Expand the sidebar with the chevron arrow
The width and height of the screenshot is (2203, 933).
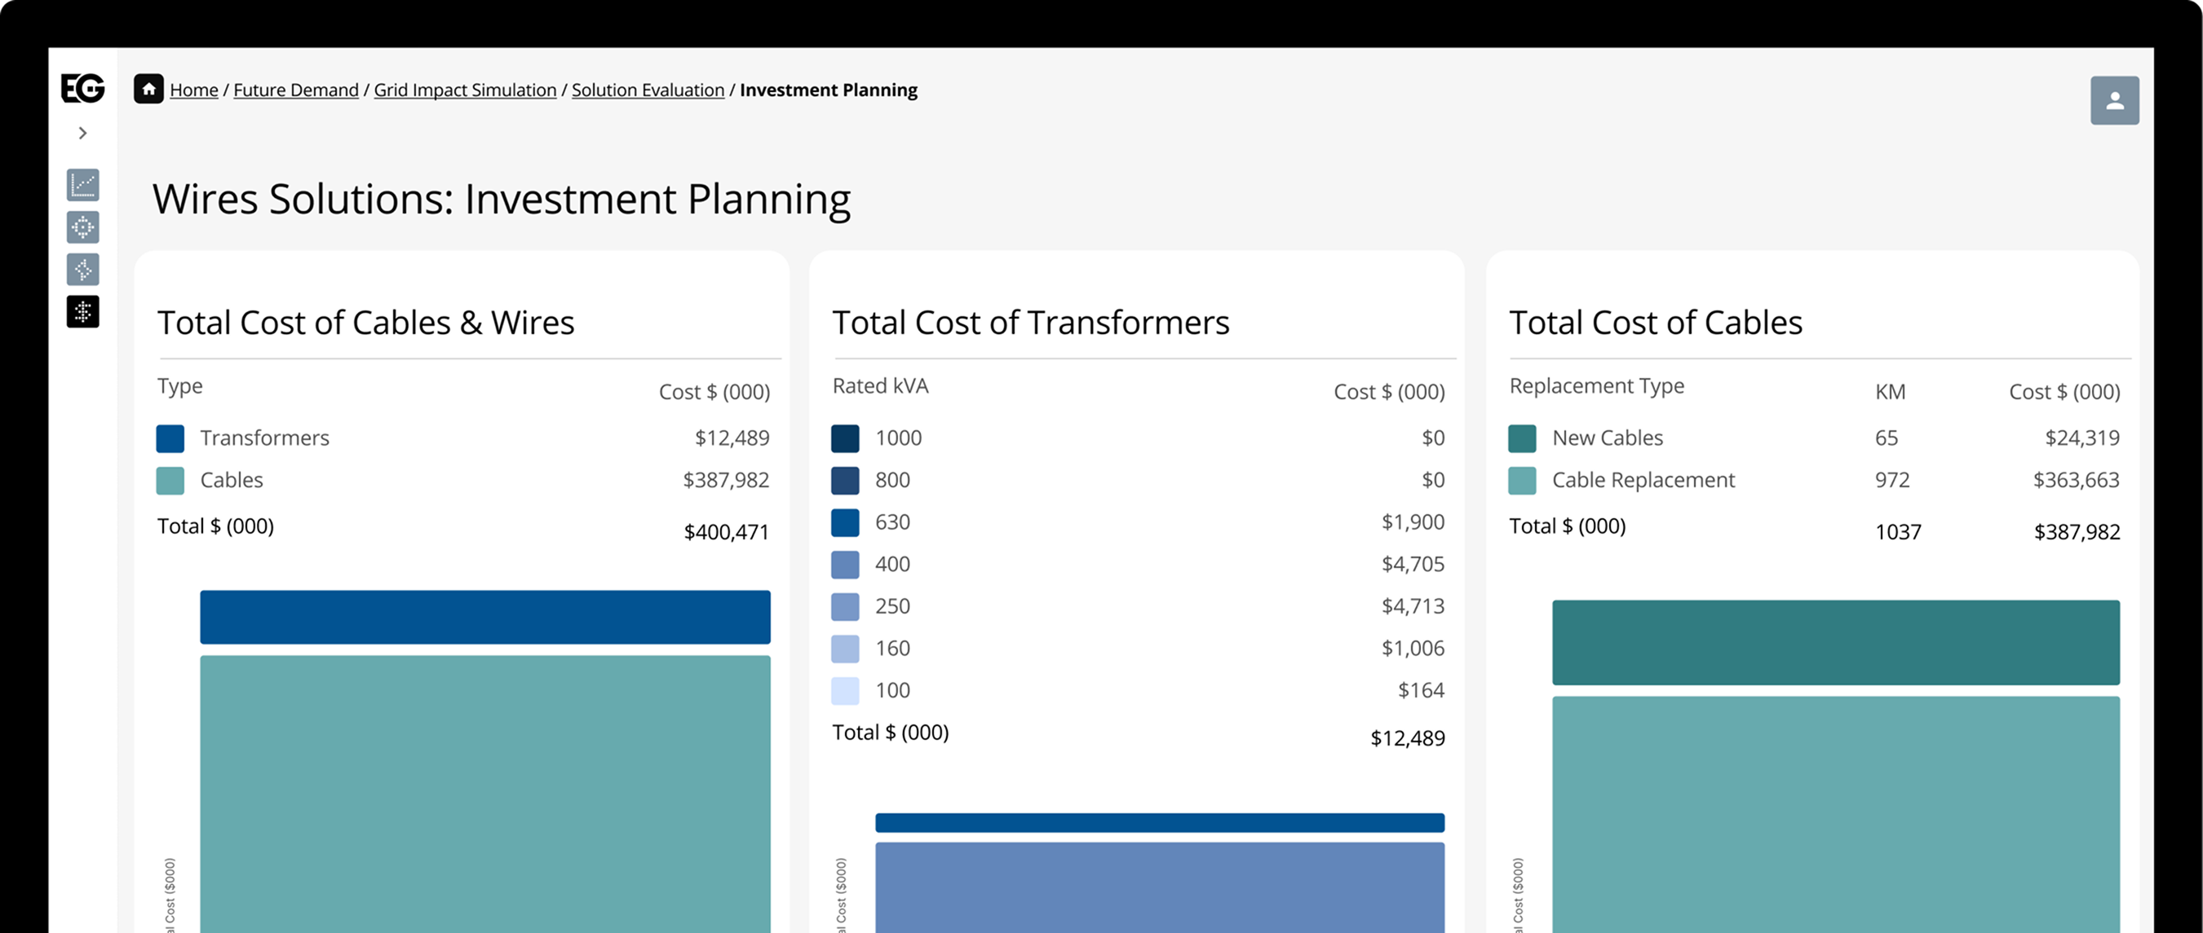coord(82,134)
